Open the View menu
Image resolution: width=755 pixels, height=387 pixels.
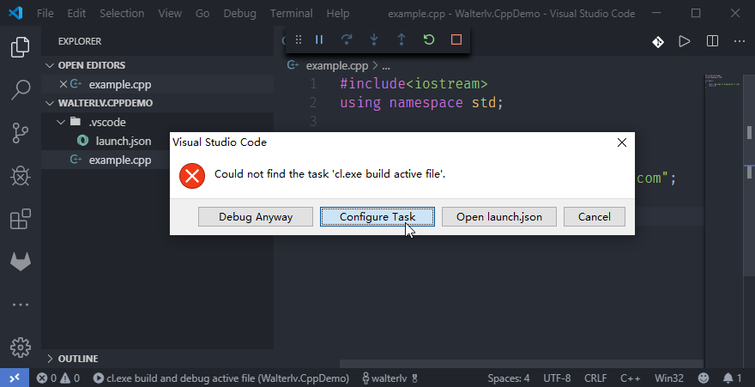170,13
